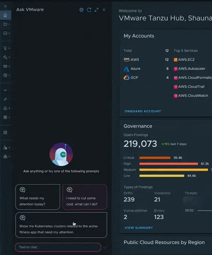Open the code brackets icon in sidebar
This screenshot has width=212, height=255.
click(x=5, y=90)
